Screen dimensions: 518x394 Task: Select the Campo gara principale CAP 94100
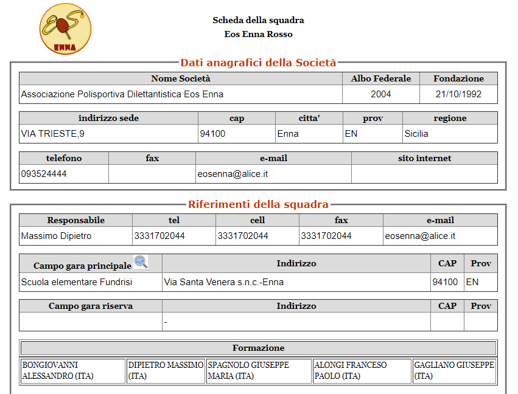coord(445,282)
